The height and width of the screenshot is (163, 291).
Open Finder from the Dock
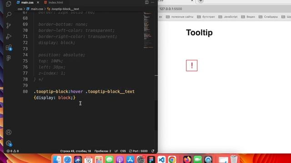pyautogui.click(x=57, y=159)
